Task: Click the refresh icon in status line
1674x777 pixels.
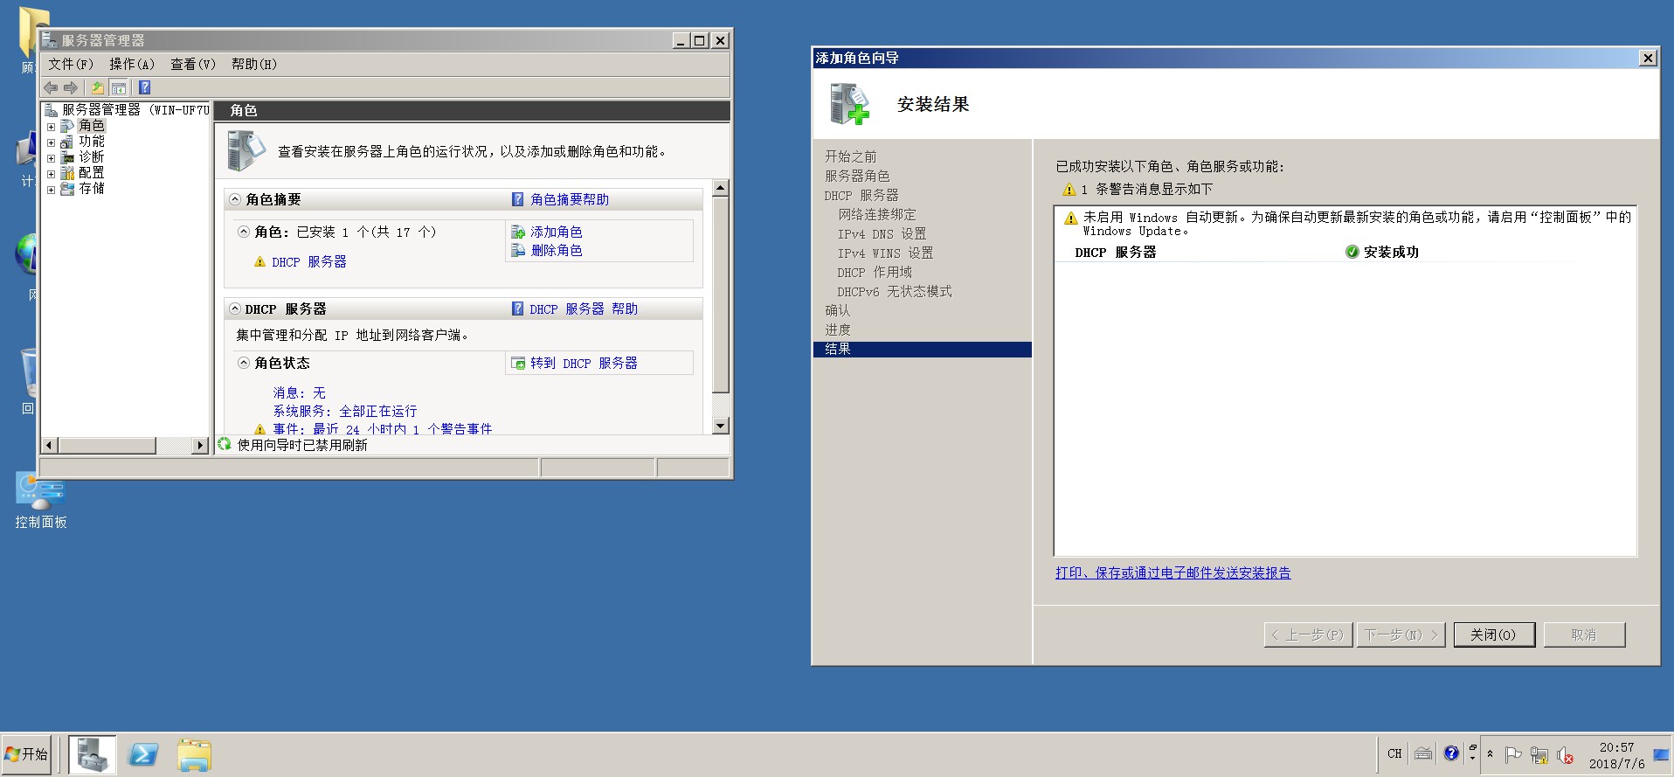Action: (225, 444)
